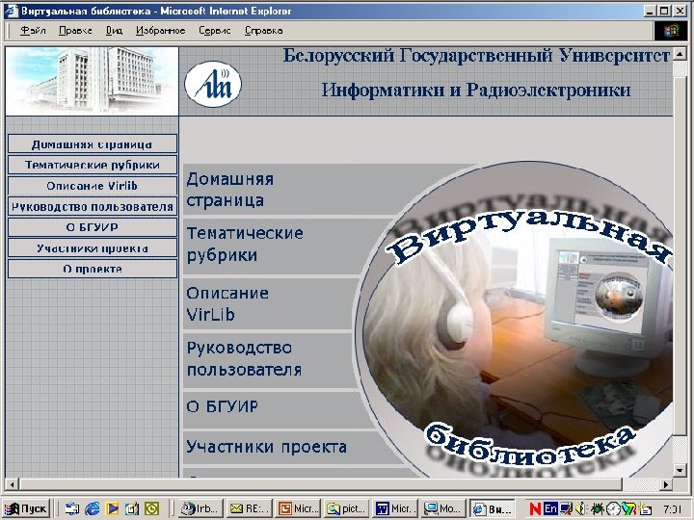
Task: Click the horizontal scrollbar left arrow
Action: tap(12, 484)
